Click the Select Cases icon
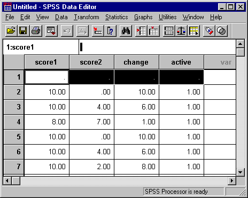The image size is (248, 198). 193,31
